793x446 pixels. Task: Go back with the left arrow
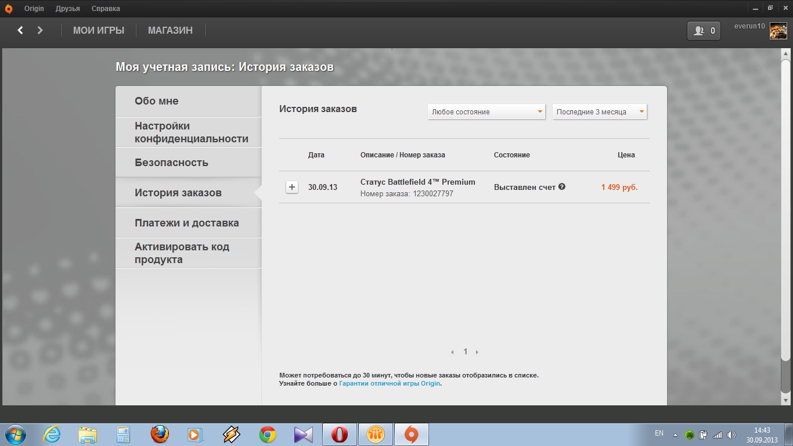20,30
